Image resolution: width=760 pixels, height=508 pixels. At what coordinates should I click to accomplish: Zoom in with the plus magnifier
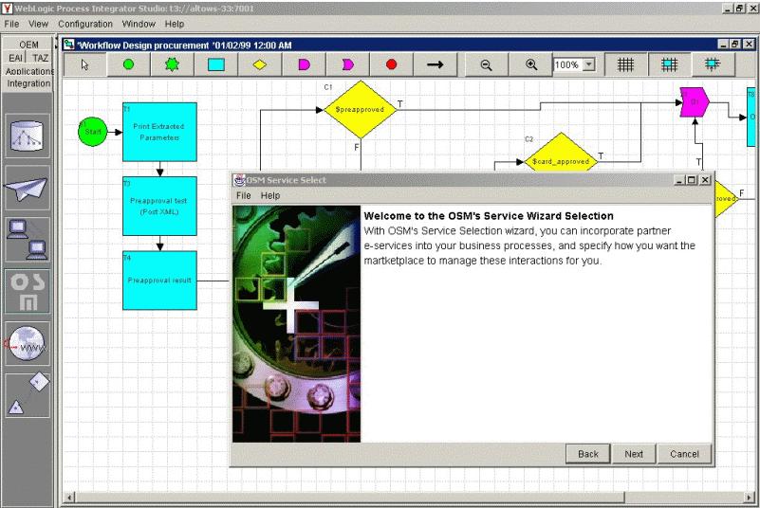531,64
